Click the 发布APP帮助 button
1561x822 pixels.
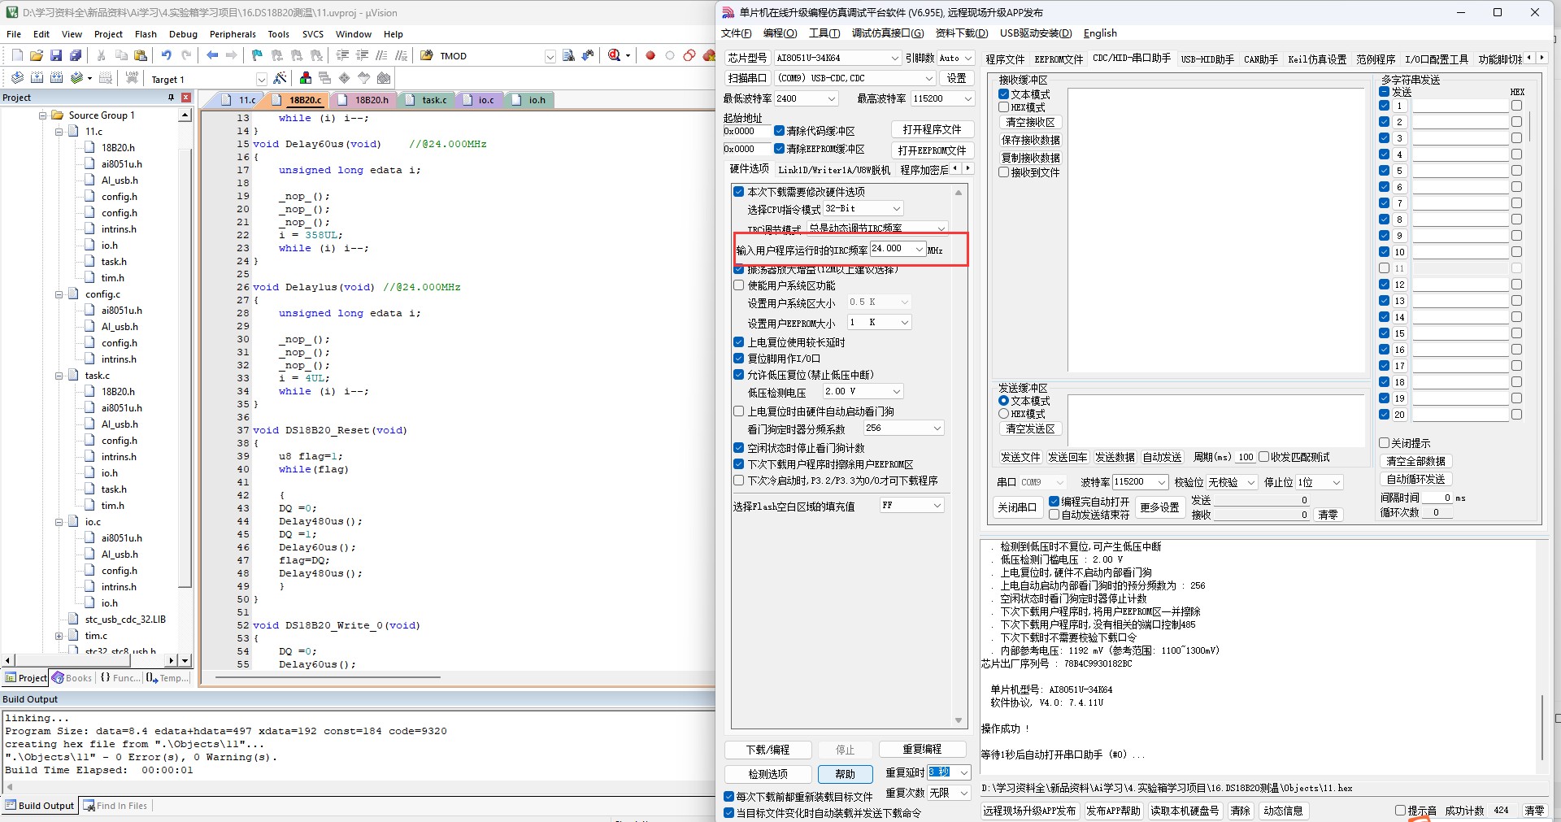click(1113, 811)
